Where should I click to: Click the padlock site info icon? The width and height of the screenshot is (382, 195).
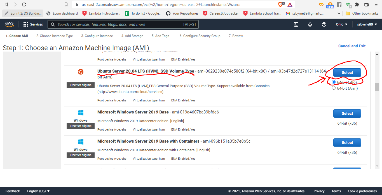coord(77,4)
